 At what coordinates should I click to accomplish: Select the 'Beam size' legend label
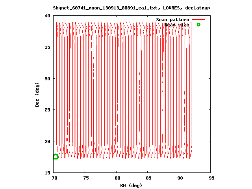tap(177, 25)
